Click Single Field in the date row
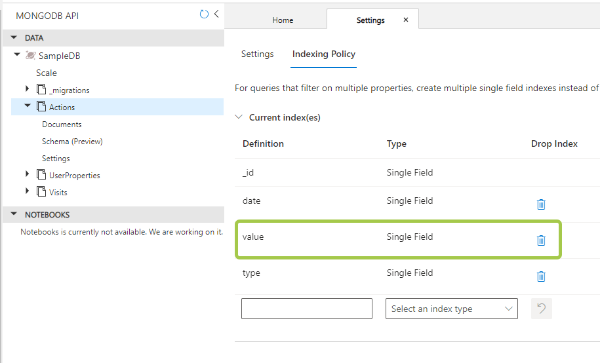Image resolution: width=600 pixels, height=363 pixels. [x=410, y=201]
